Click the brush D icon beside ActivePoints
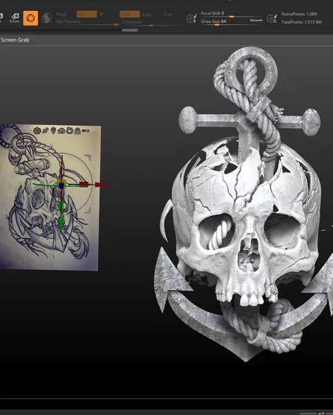 (x=272, y=19)
